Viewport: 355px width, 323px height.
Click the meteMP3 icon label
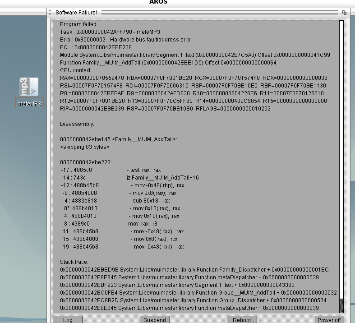(x=29, y=104)
